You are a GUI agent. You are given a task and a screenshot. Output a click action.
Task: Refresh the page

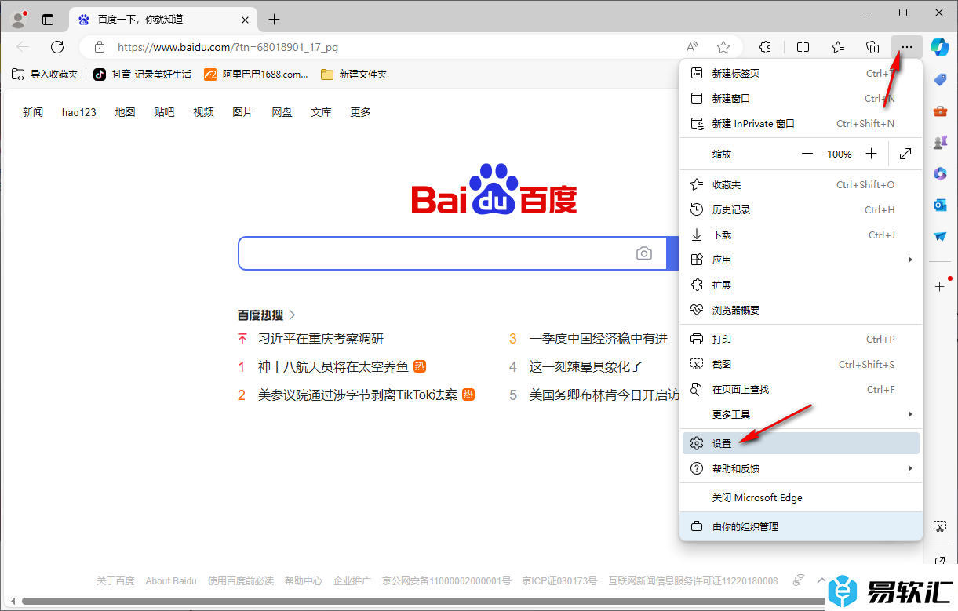coord(57,47)
